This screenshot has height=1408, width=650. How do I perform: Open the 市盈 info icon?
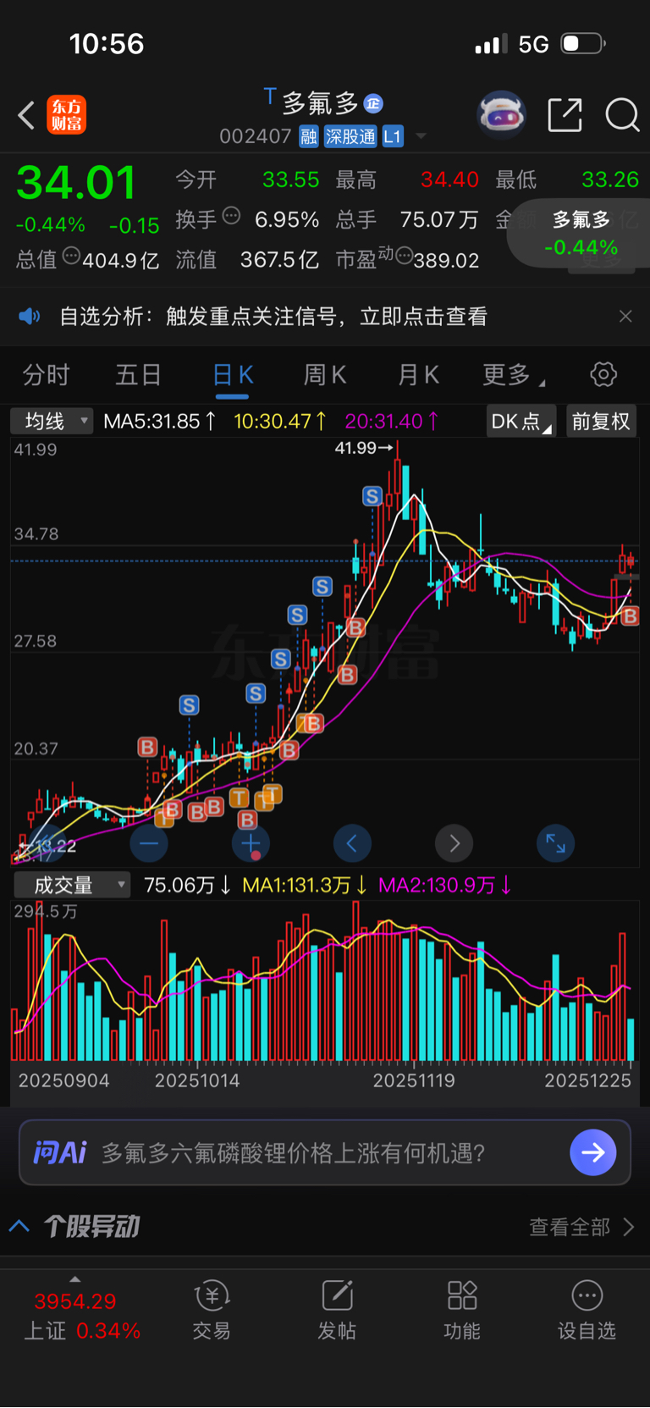(x=404, y=255)
